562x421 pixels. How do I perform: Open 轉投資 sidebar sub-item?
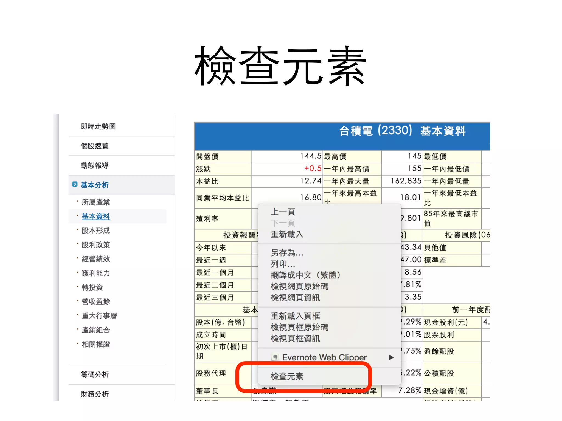pyautogui.click(x=92, y=287)
